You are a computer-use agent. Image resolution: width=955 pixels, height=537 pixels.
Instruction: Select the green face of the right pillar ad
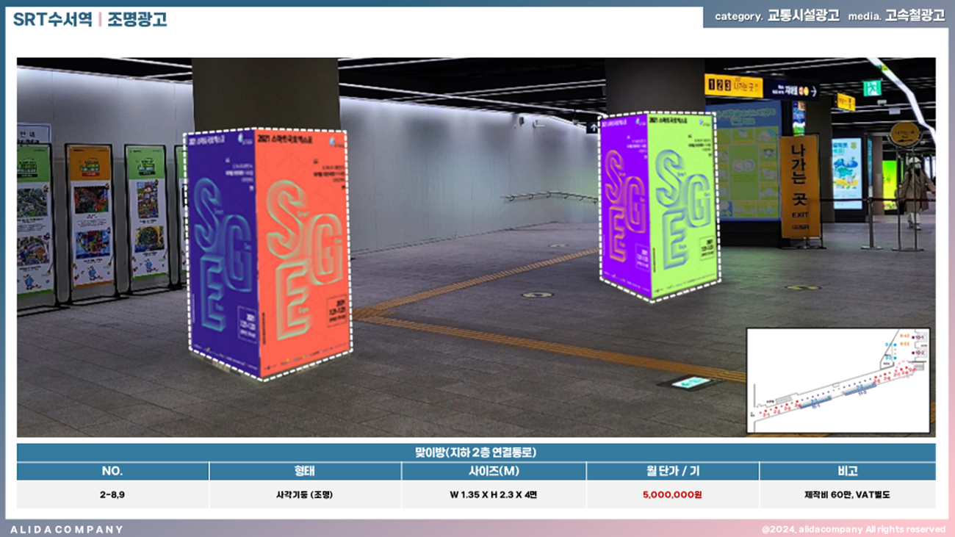(683, 206)
